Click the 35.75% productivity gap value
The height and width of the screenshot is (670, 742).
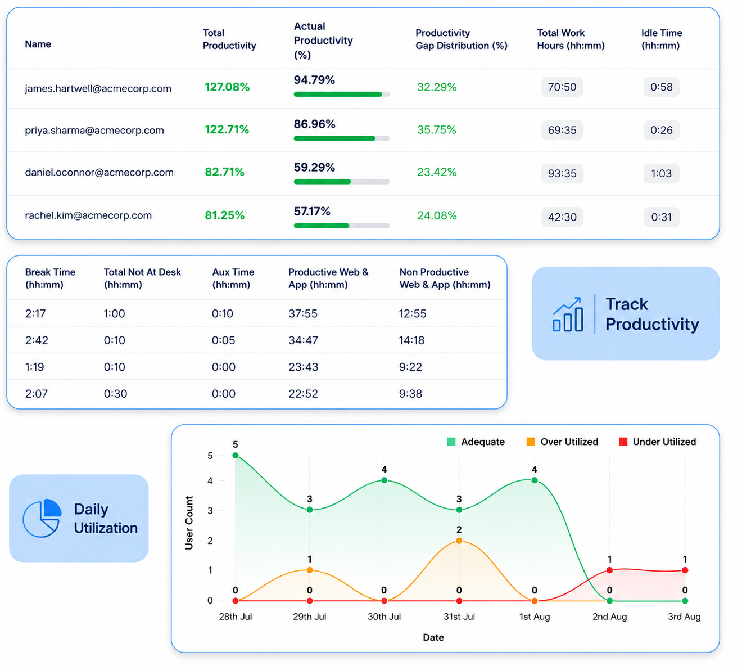pos(437,130)
